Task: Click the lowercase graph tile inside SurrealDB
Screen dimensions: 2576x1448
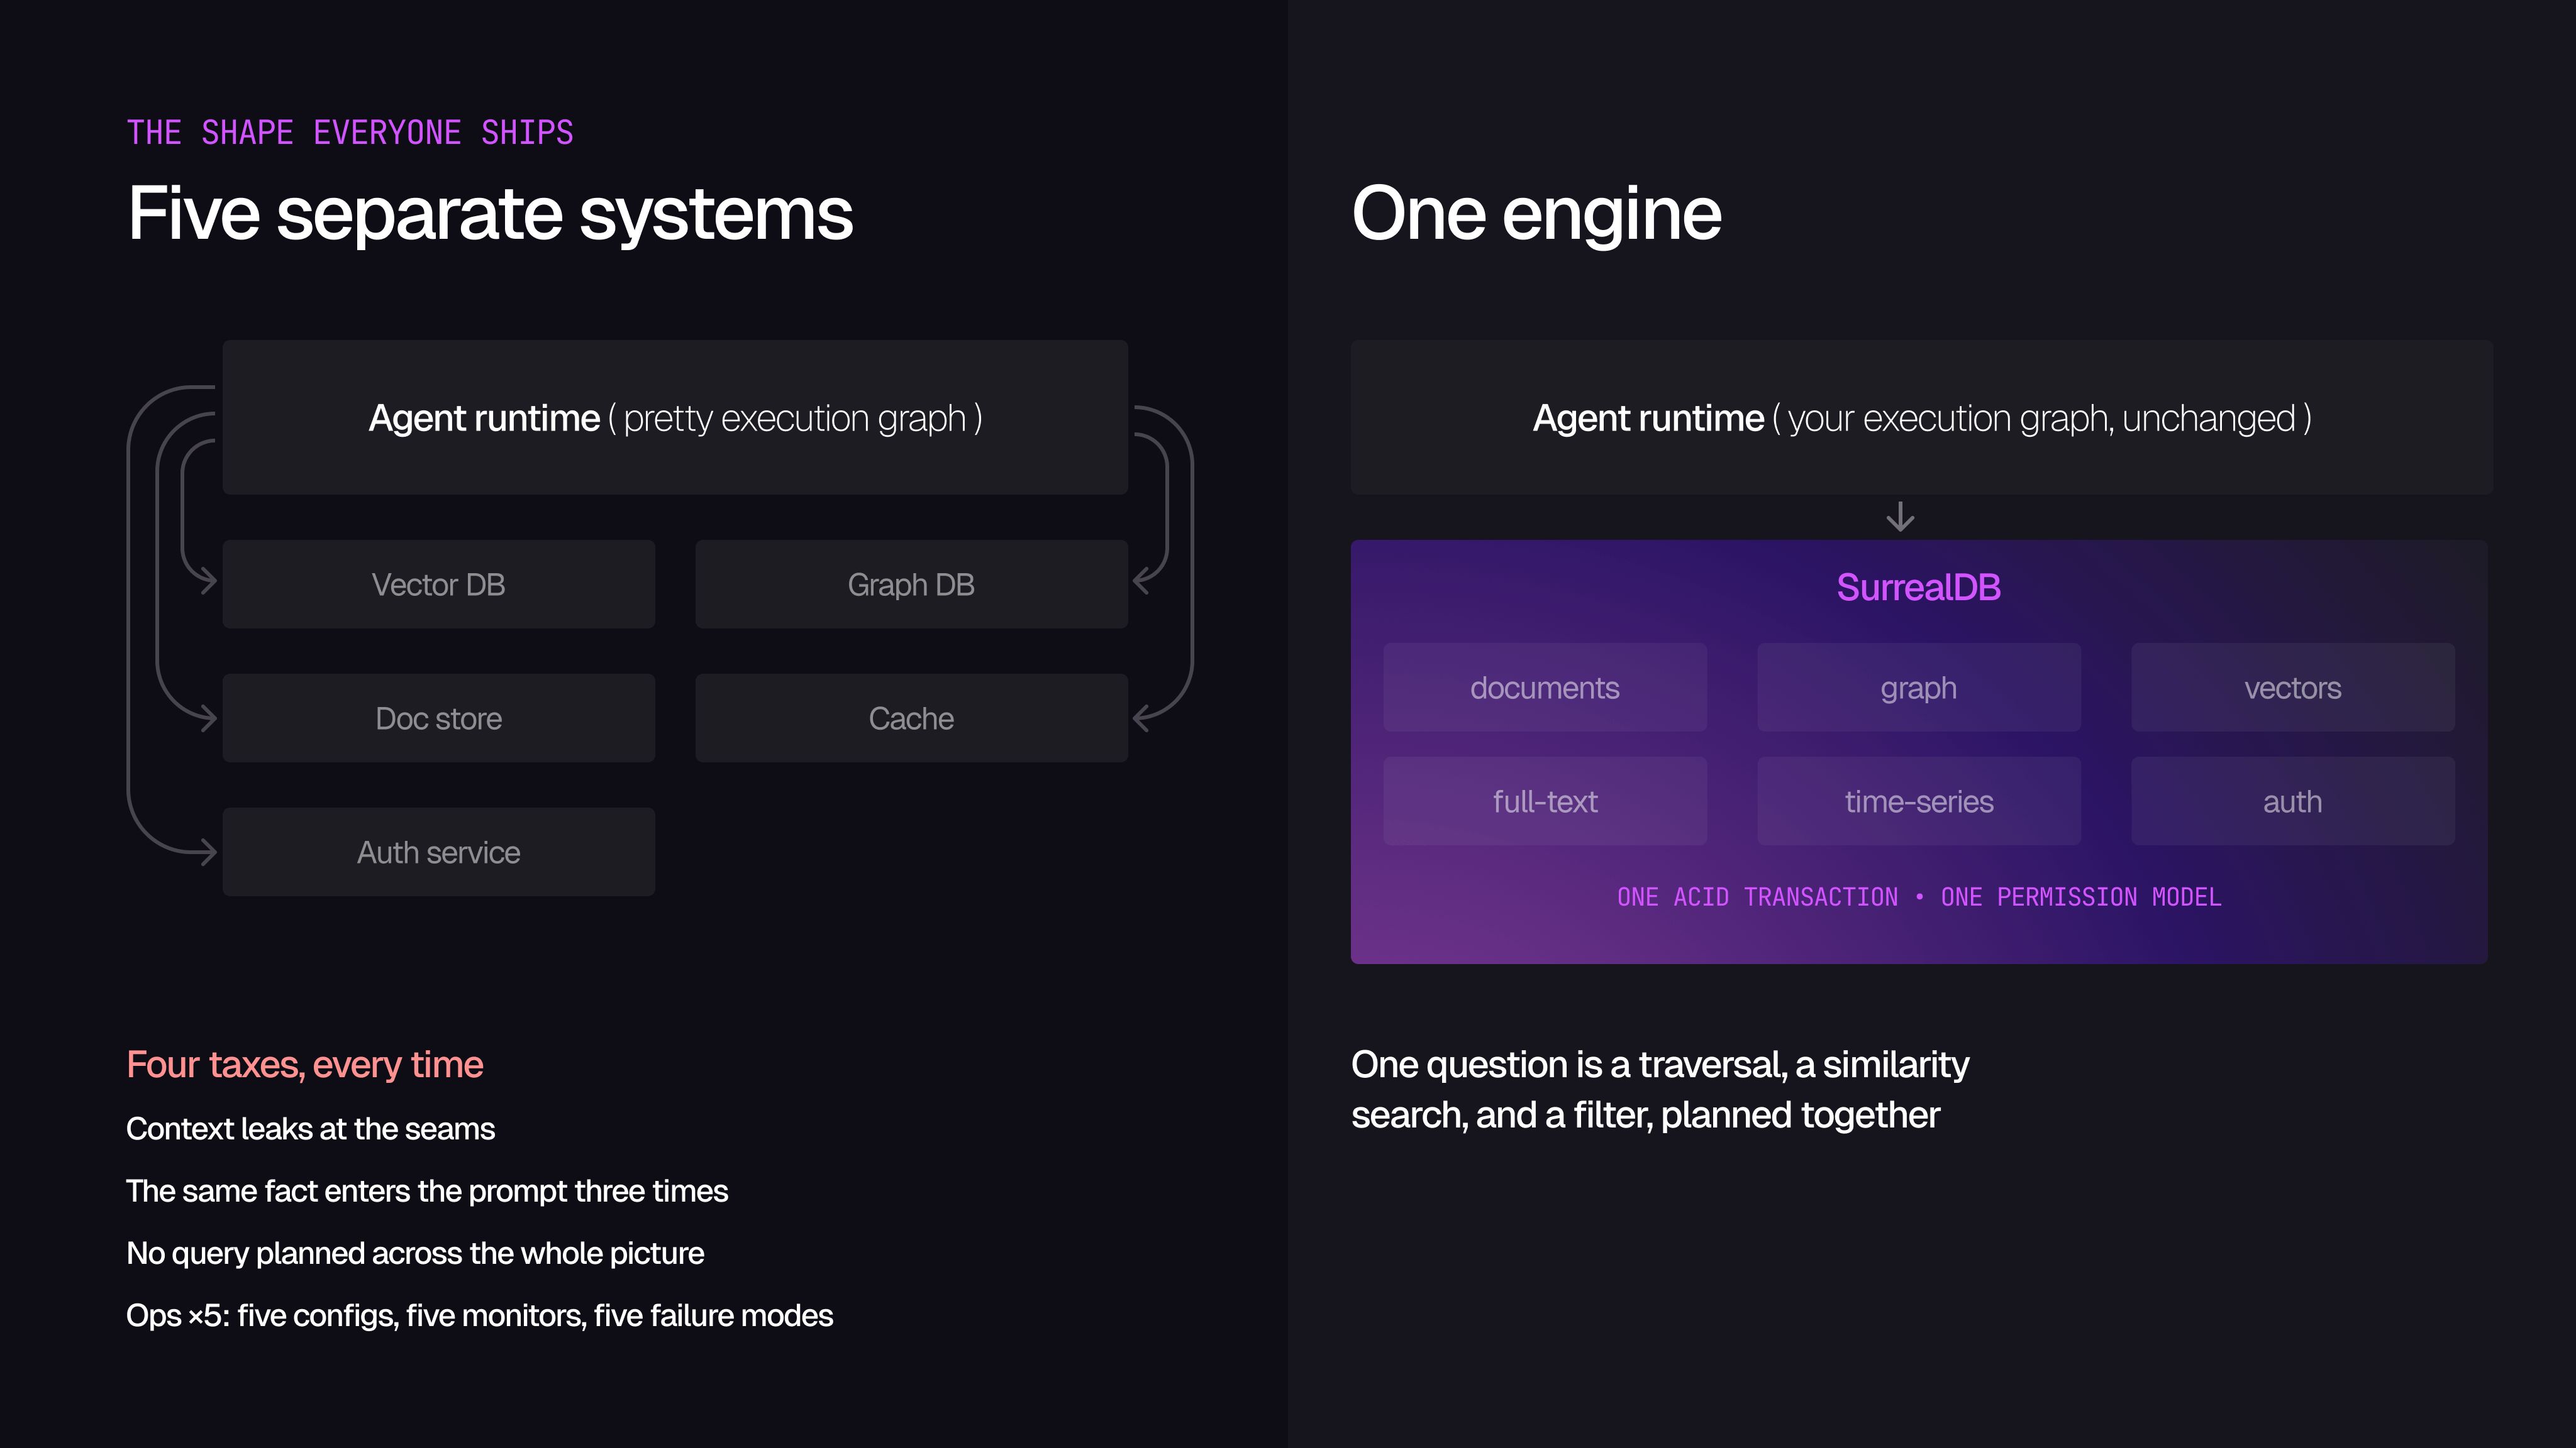Action: (x=1919, y=688)
